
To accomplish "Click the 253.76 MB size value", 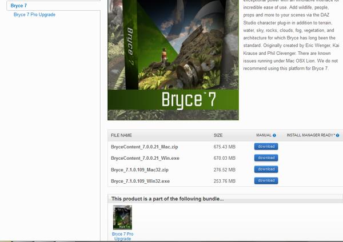I will click(x=225, y=181).
